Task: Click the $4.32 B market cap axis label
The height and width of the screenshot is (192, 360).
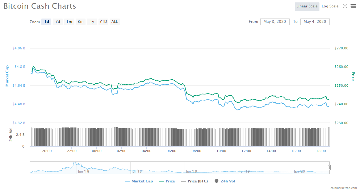Action: click(19, 123)
